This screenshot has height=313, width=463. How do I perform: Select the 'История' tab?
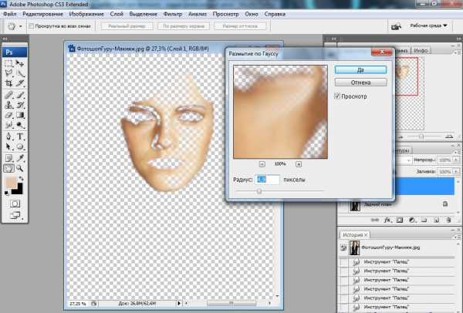click(x=355, y=235)
